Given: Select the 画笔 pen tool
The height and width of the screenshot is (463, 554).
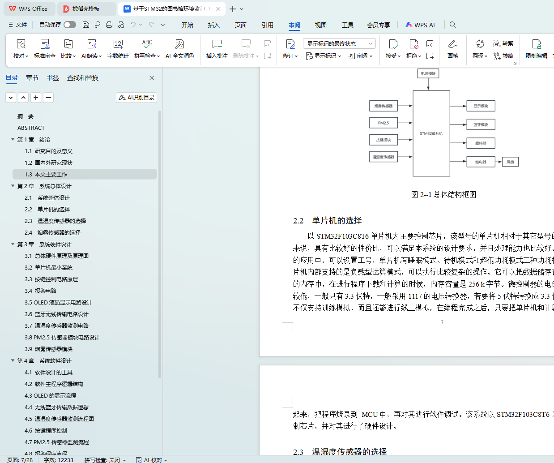Looking at the screenshot, I should [453, 49].
